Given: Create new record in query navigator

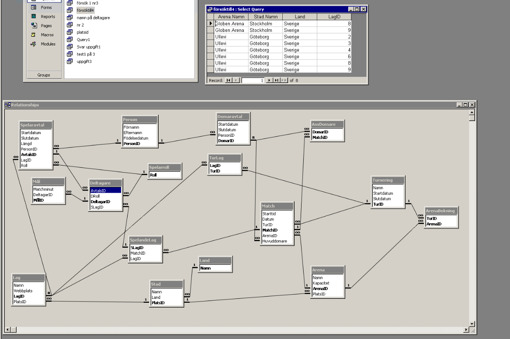Looking at the screenshot, I should coord(284,80).
